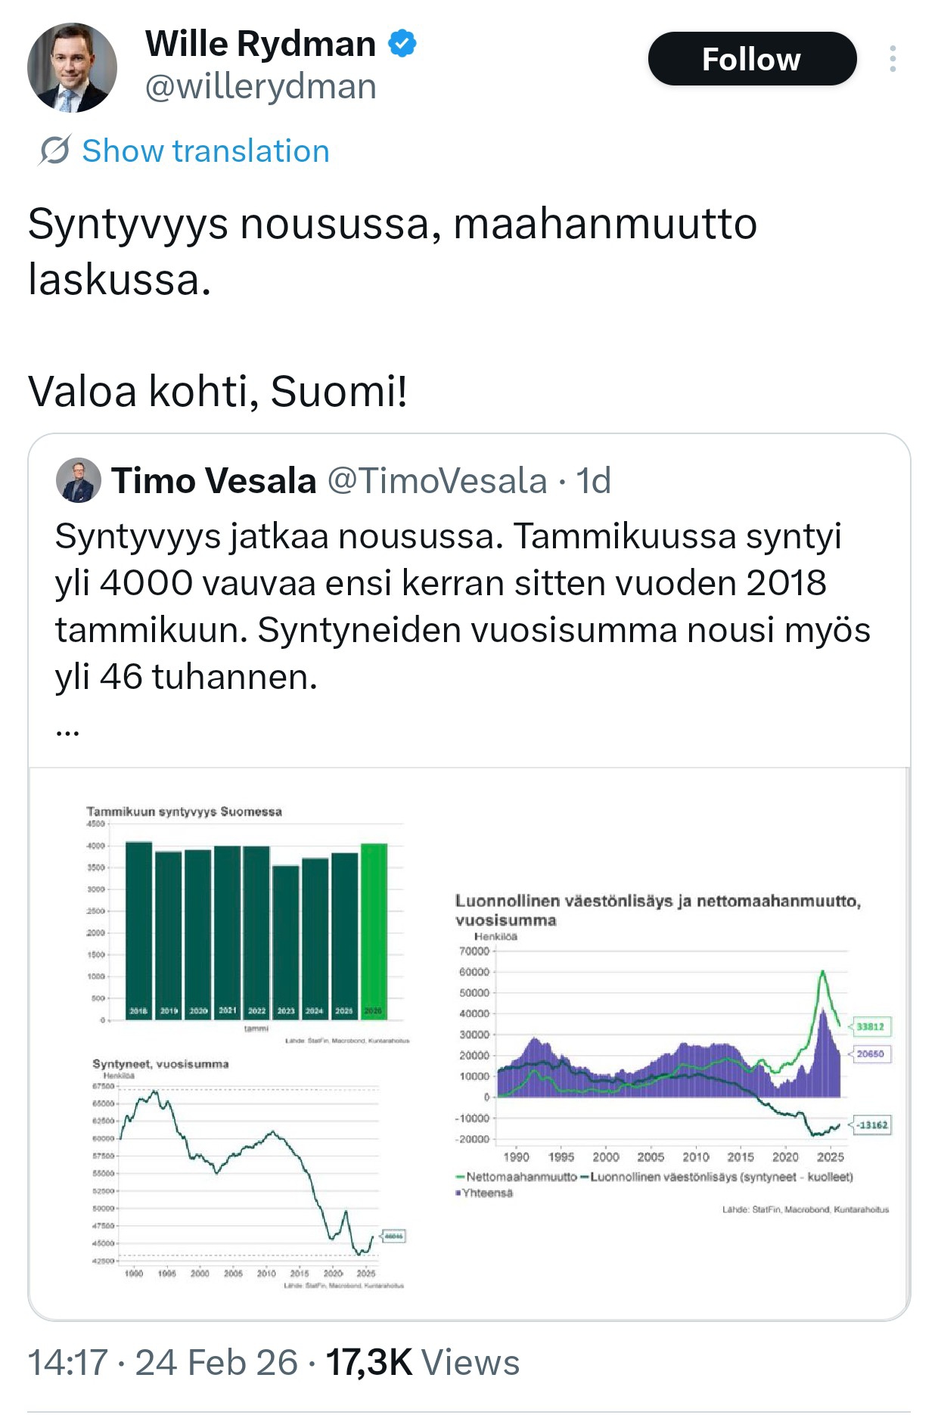Click the Show translation link
Viewport: 938px width, 1415px height.
pos(205,150)
